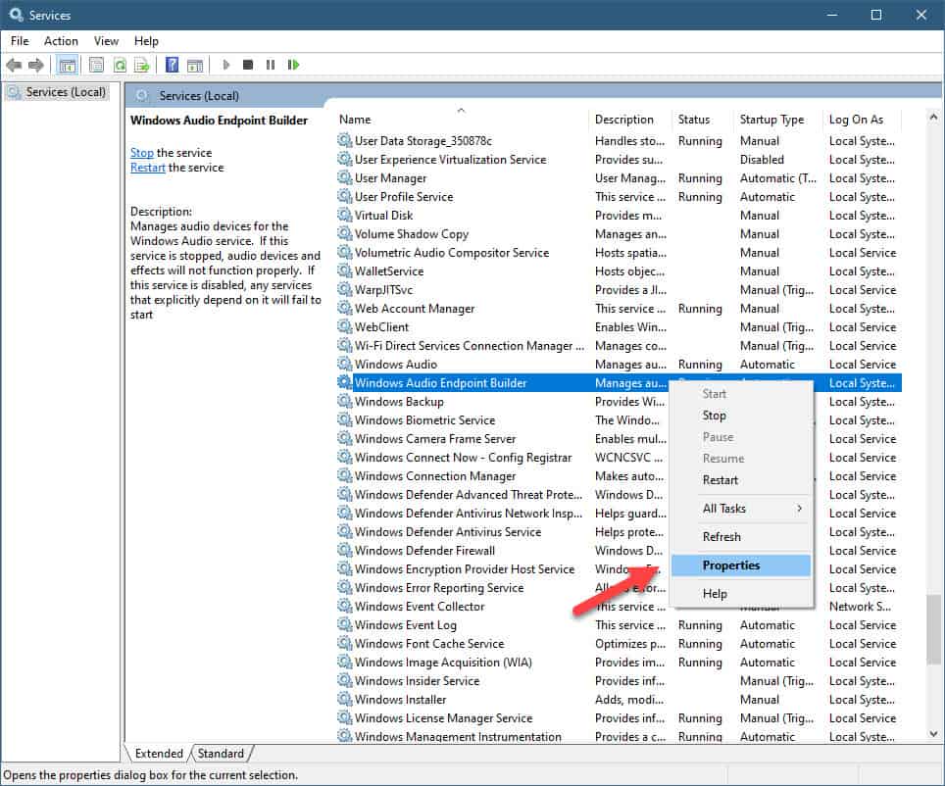Select the WarpJITSvc row
The image size is (945, 786).
(x=619, y=289)
